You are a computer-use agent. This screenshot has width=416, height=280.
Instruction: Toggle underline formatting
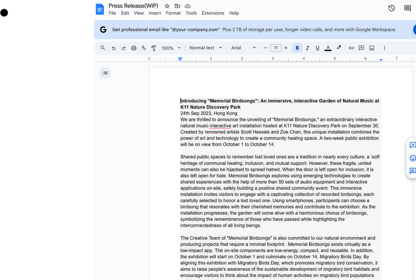pyautogui.click(x=317, y=48)
